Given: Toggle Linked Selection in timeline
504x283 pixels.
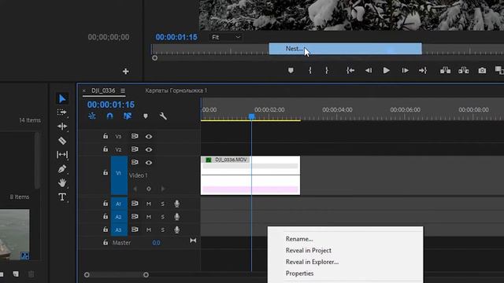Looking at the screenshot, I should 128,116.
